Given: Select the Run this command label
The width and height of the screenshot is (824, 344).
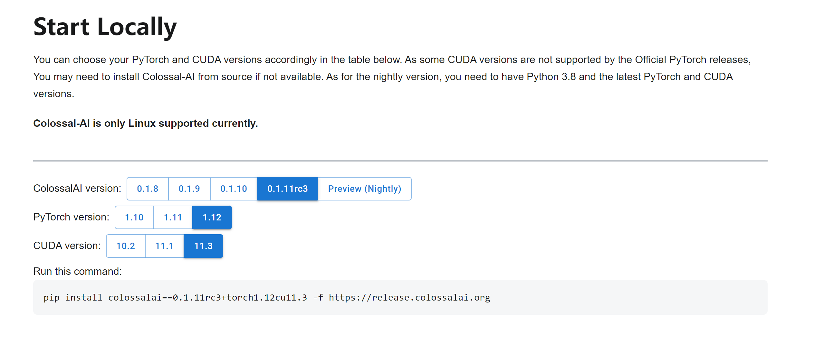Looking at the screenshot, I should point(77,271).
